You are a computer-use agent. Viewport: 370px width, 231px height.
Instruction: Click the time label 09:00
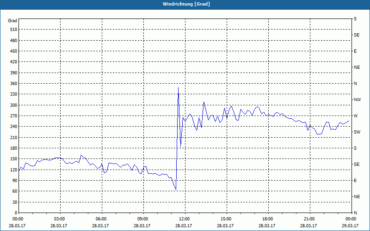coord(142,219)
